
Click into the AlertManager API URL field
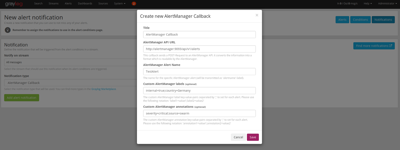[199, 49]
